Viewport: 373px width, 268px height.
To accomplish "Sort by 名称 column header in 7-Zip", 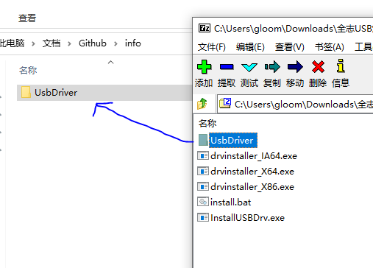I will (207, 123).
